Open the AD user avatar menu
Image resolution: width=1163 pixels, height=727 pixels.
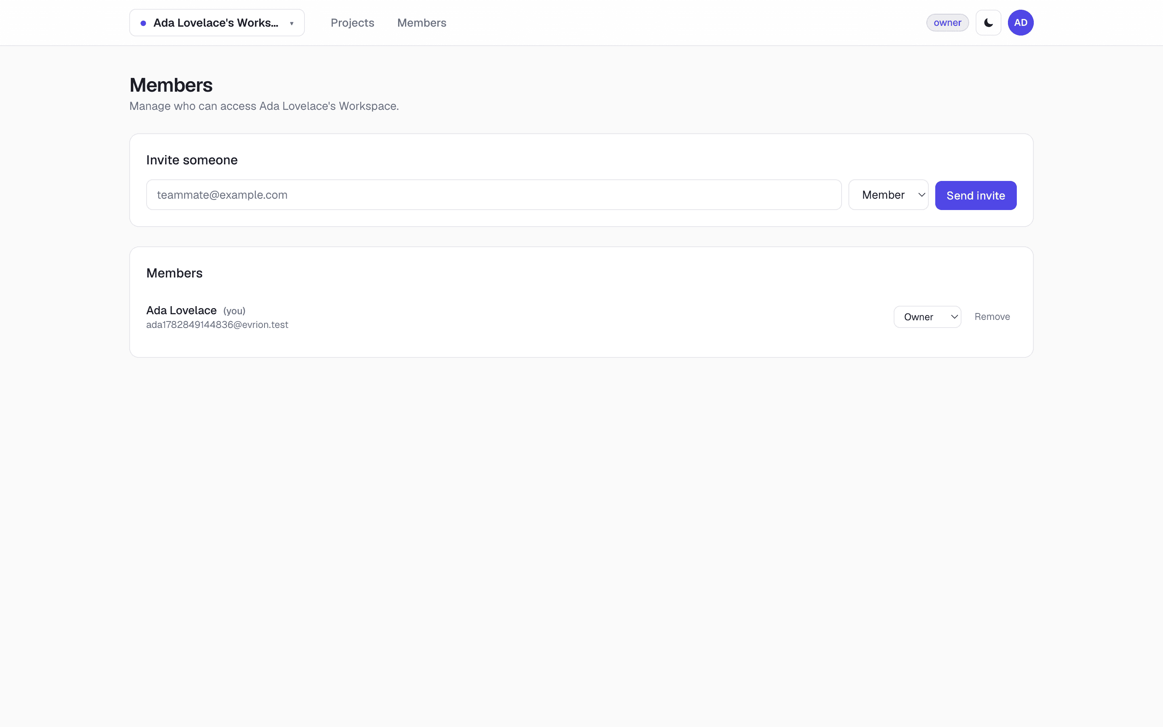pyautogui.click(x=1020, y=23)
